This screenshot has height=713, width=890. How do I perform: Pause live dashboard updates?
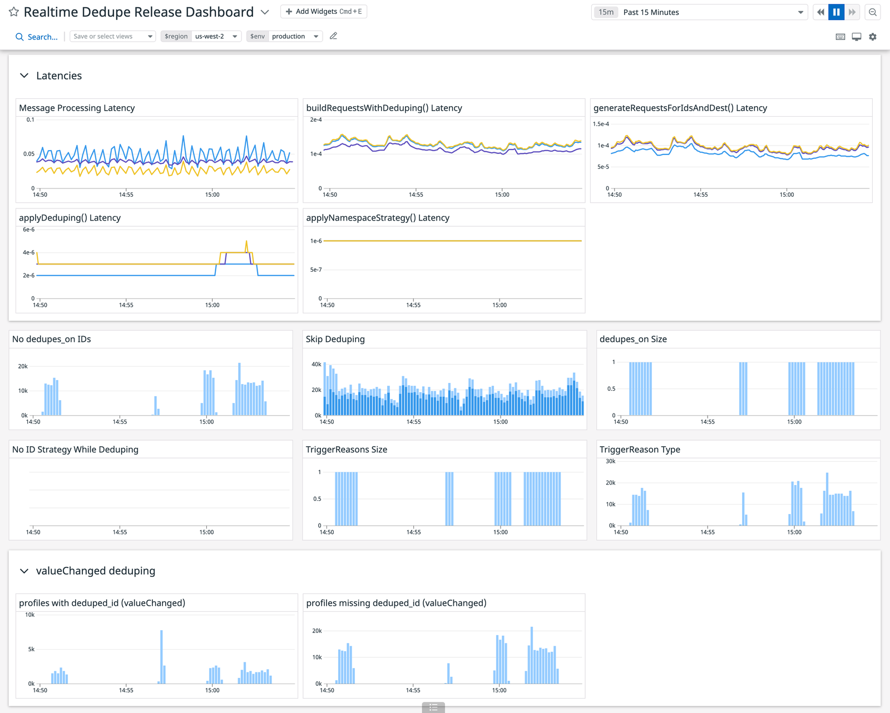click(836, 12)
